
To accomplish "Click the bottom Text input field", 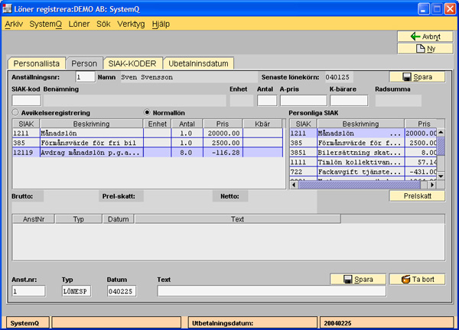I will click(271, 291).
